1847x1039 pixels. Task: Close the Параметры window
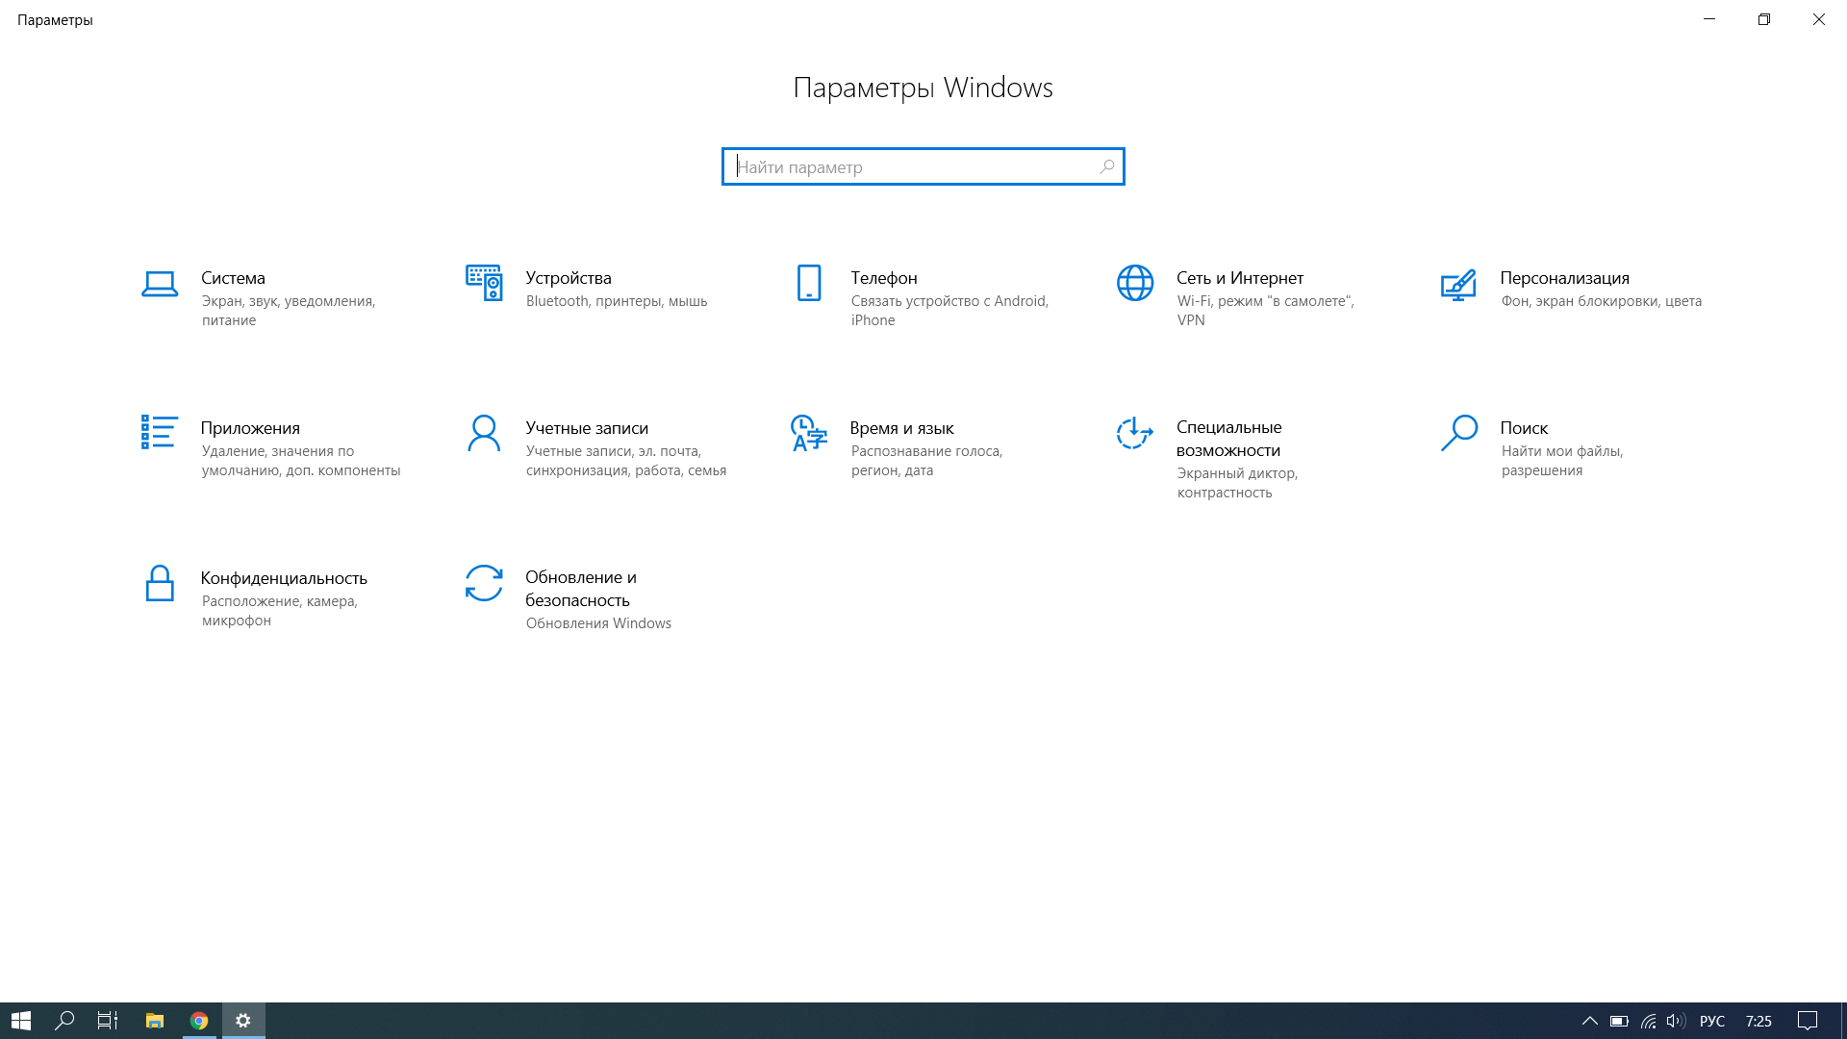pyautogui.click(x=1819, y=19)
